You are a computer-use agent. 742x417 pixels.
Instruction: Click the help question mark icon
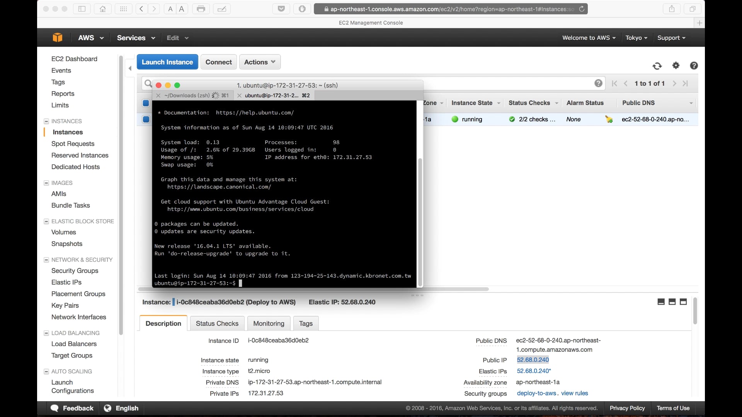point(694,66)
